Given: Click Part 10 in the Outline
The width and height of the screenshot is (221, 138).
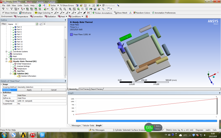Looking at the screenshot, I should tap(20, 42).
